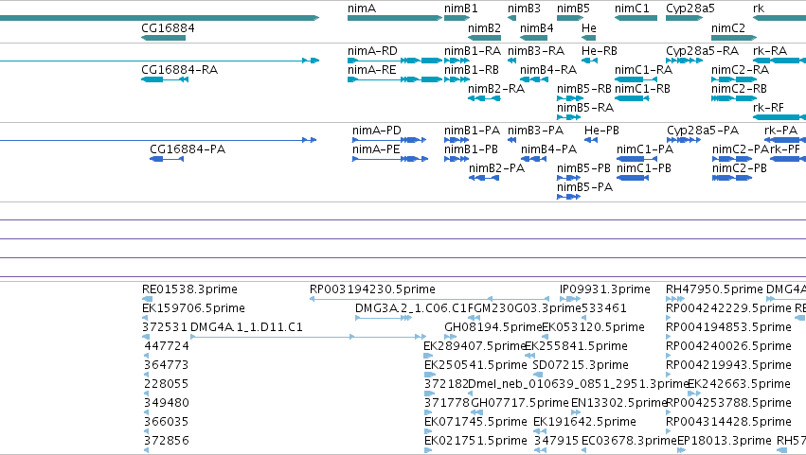Image resolution: width=806 pixels, height=455 pixels.
Task: Click EST EK159706.5prime
Action: point(145,318)
